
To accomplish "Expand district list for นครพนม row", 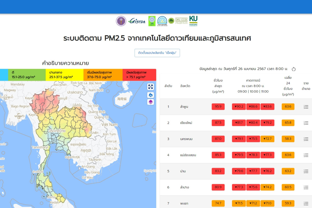I will (x=306, y=139).
